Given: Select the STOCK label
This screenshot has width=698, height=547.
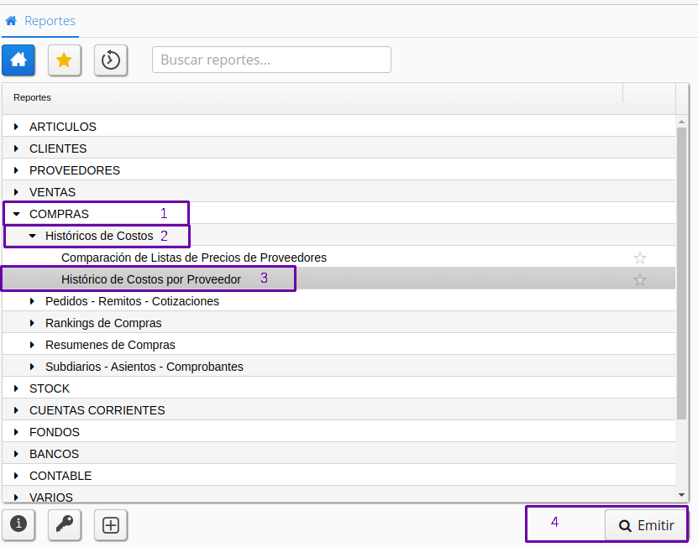Looking at the screenshot, I should (50, 388).
